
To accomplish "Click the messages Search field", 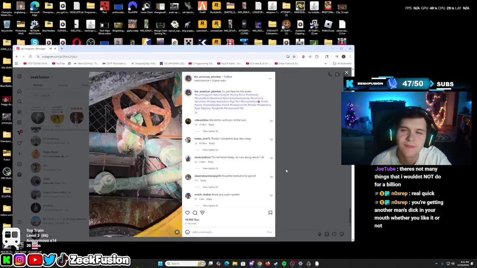I will coord(60,96).
